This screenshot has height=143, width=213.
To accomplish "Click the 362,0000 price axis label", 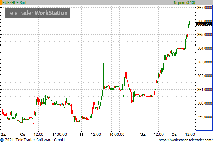I will click(x=205, y=76).
